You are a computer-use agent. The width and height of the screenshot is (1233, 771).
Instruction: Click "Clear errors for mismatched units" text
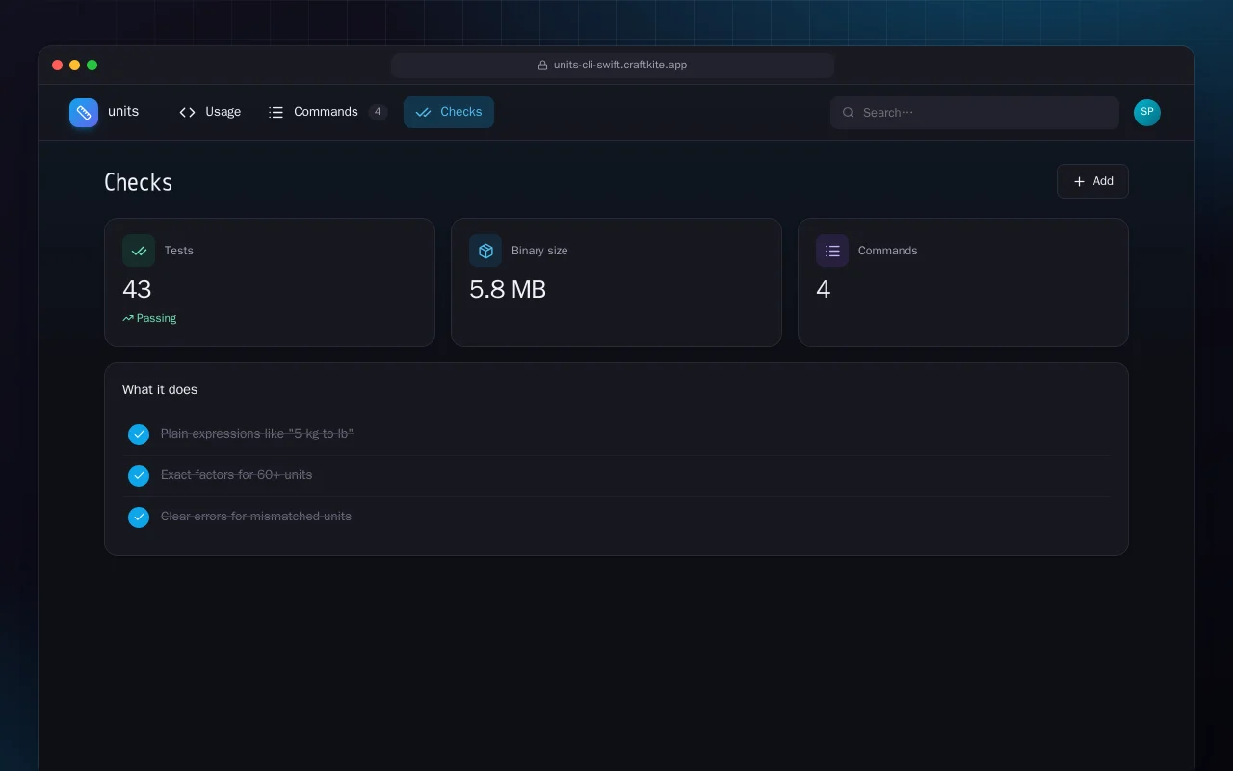[x=256, y=517]
